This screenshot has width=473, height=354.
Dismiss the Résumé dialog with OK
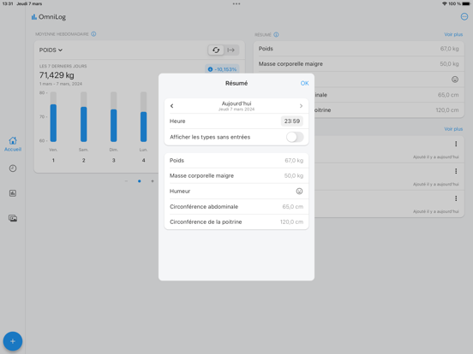[x=304, y=83]
